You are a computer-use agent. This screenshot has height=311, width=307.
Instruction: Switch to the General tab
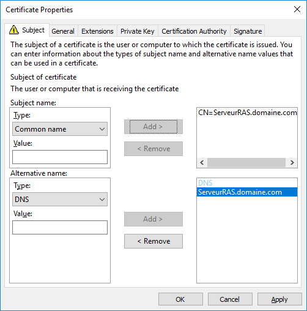(63, 31)
